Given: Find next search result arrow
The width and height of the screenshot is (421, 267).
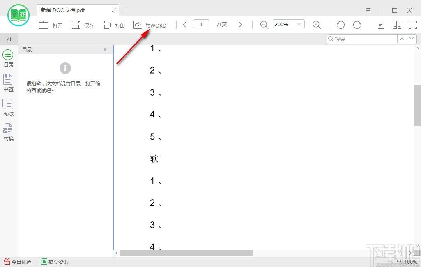Looking at the screenshot, I should click(x=412, y=39).
